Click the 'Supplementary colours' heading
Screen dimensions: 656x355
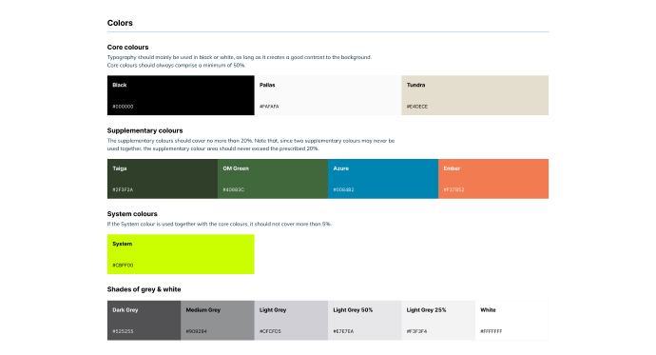145,130
